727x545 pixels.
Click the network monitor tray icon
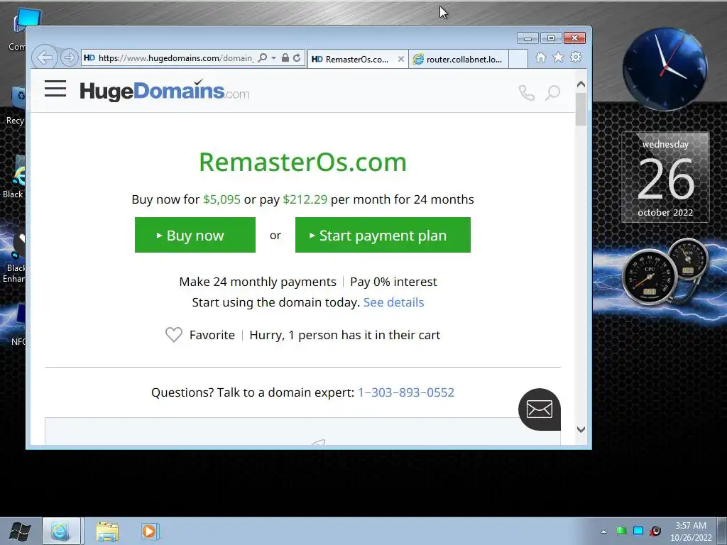click(x=638, y=531)
